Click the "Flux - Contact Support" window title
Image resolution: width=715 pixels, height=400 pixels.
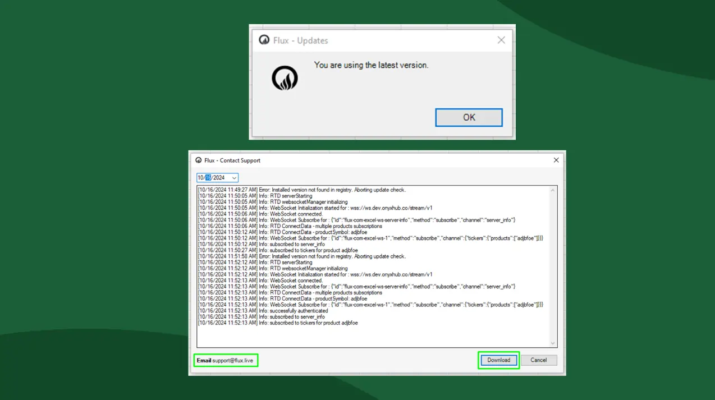tap(232, 160)
